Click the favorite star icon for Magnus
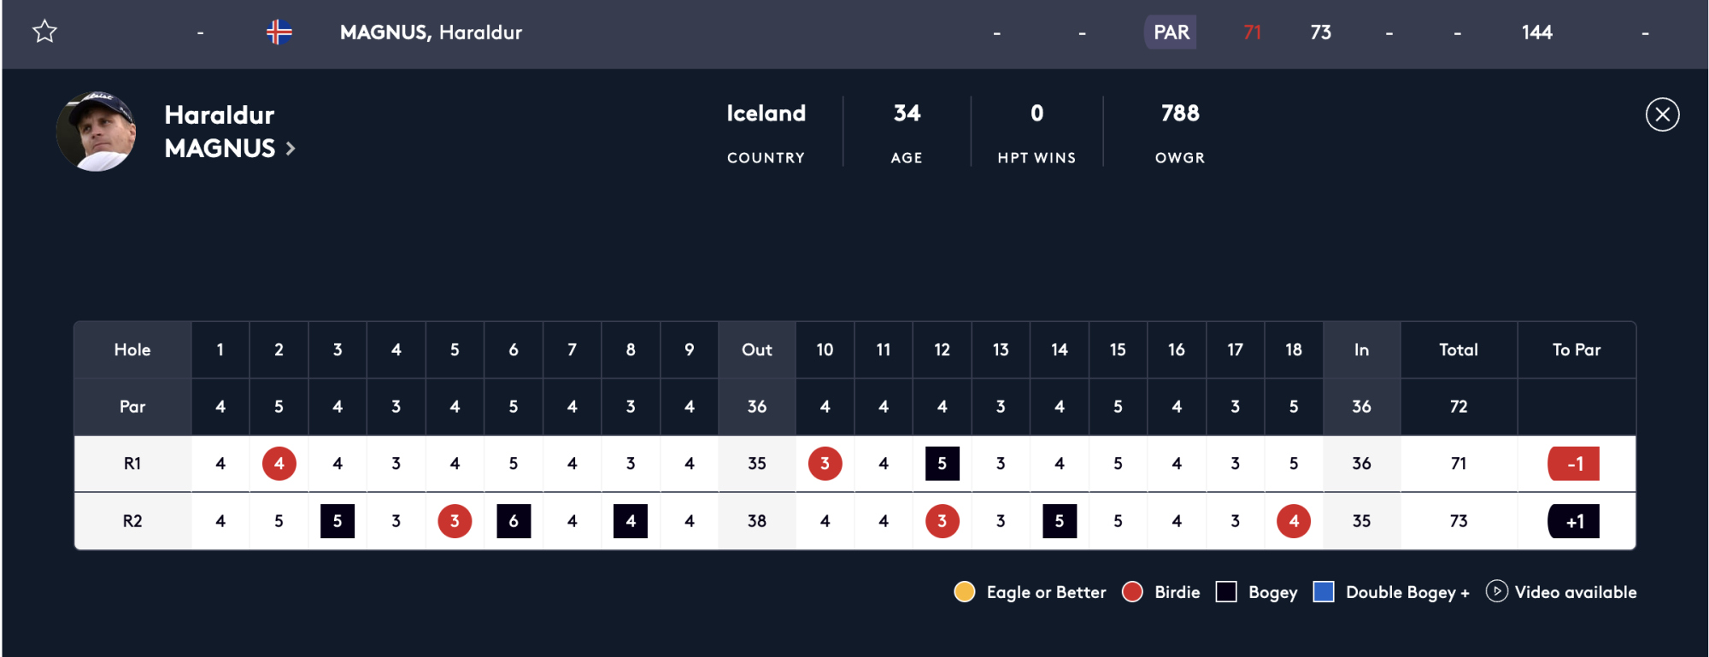 pos(44,32)
